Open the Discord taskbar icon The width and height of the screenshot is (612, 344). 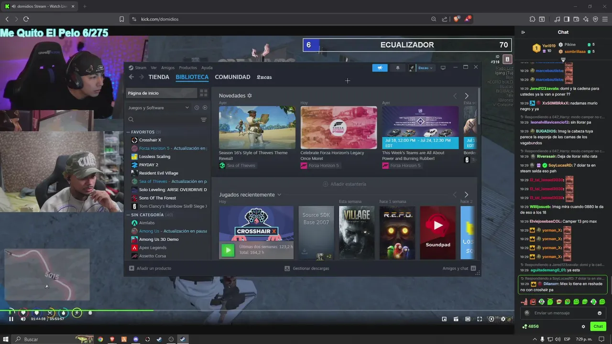(136, 339)
